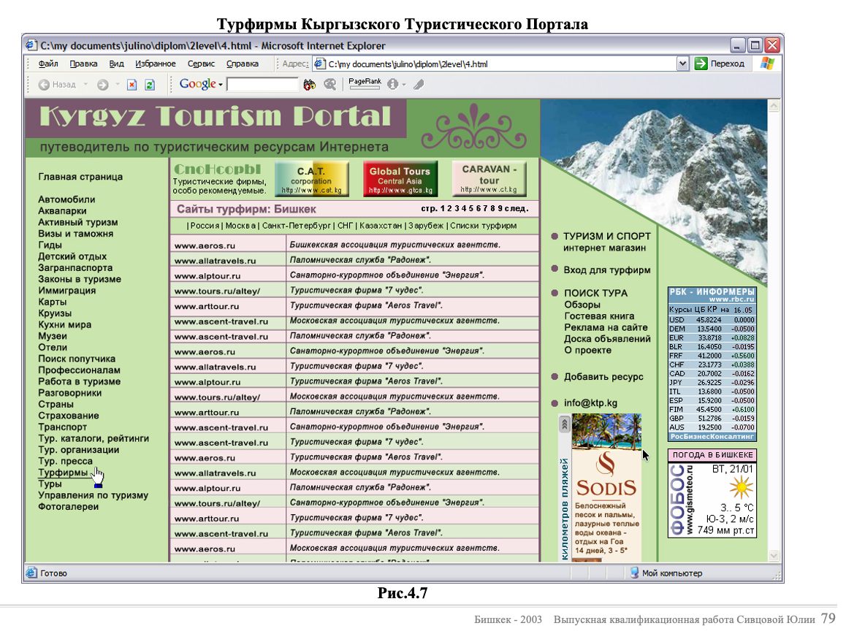Open the ТУРИЗМ И СПОРТ интернет магазин link
Screen dimensions: 846x634
(606, 242)
